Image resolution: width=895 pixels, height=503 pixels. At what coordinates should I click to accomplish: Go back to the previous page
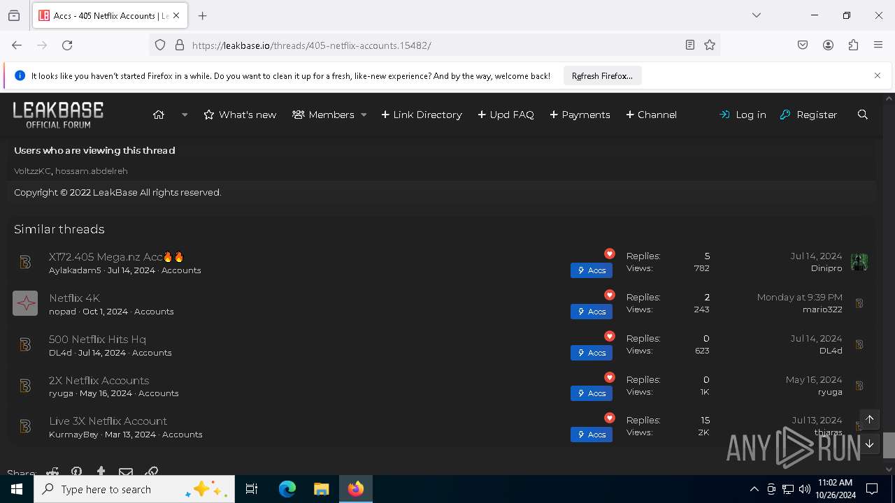tap(17, 45)
